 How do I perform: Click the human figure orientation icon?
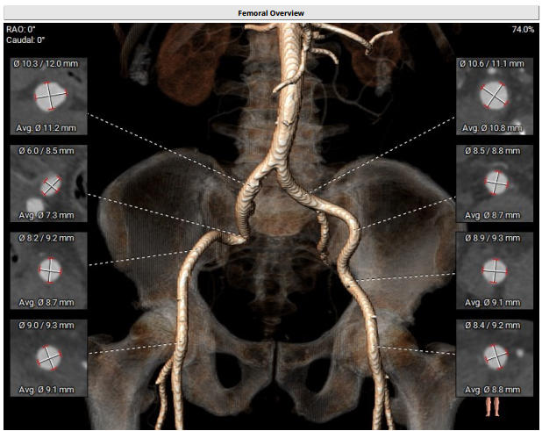(493, 406)
